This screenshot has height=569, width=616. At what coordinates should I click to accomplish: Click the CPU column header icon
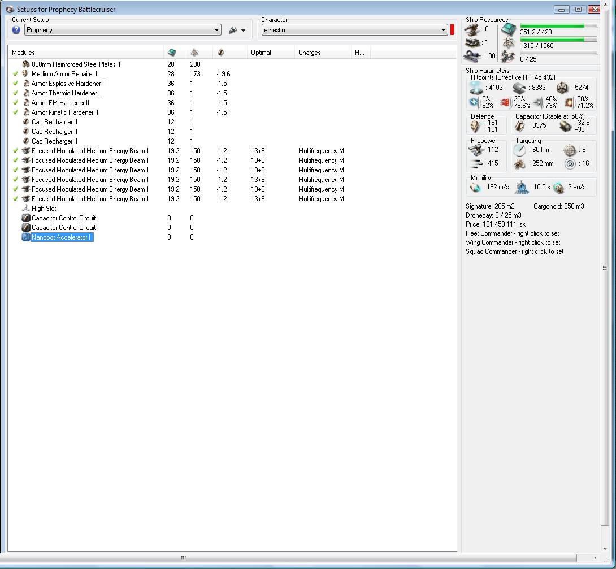pos(172,52)
